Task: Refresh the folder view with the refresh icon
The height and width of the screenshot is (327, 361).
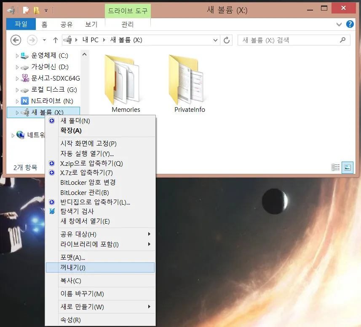Action: click(x=227, y=40)
